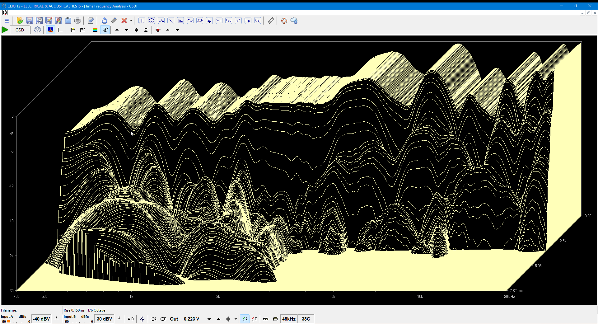Image resolution: width=598 pixels, height=324 pixels.
Task: Click the first up arrow after wavy lines
Action: point(117,30)
